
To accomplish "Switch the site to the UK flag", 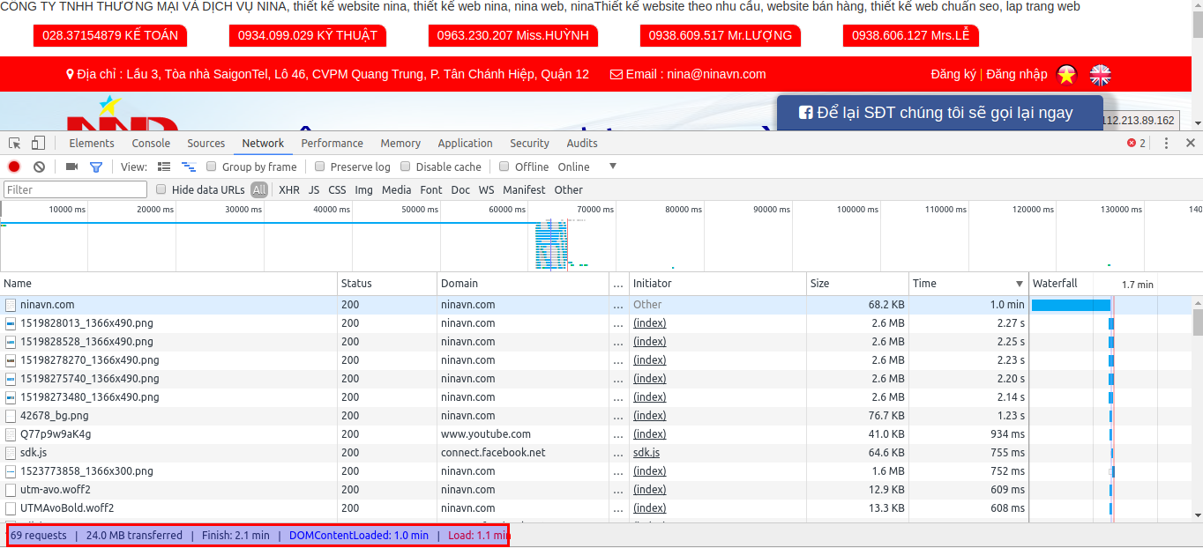I will click(1101, 75).
